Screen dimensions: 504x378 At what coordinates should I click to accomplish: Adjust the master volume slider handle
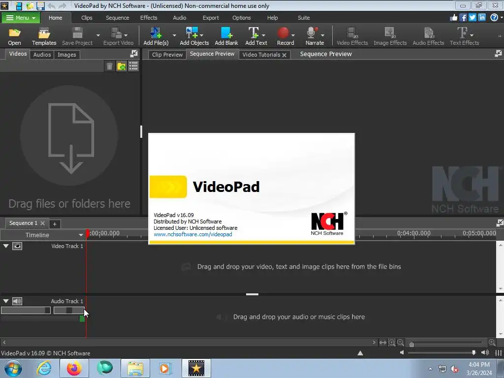[x=474, y=352]
